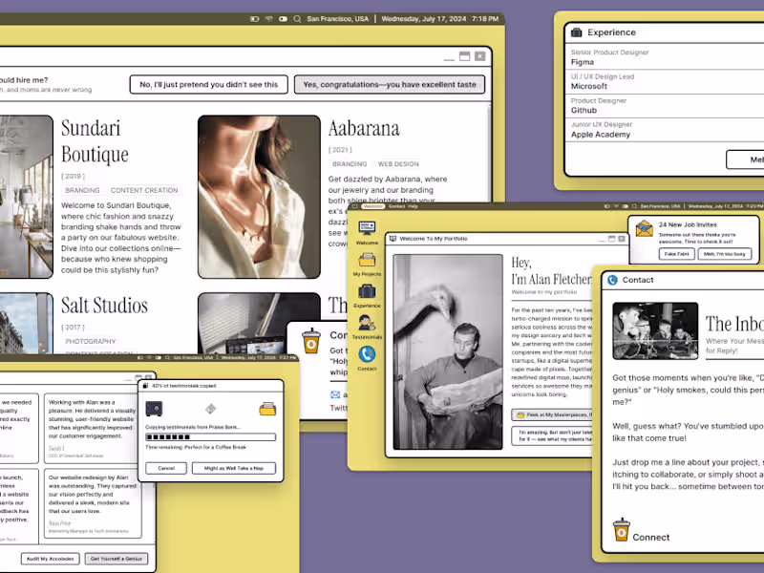
Task: Click the safe icon in copy dialog
Action: pyautogui.click(x=154, y=409)
